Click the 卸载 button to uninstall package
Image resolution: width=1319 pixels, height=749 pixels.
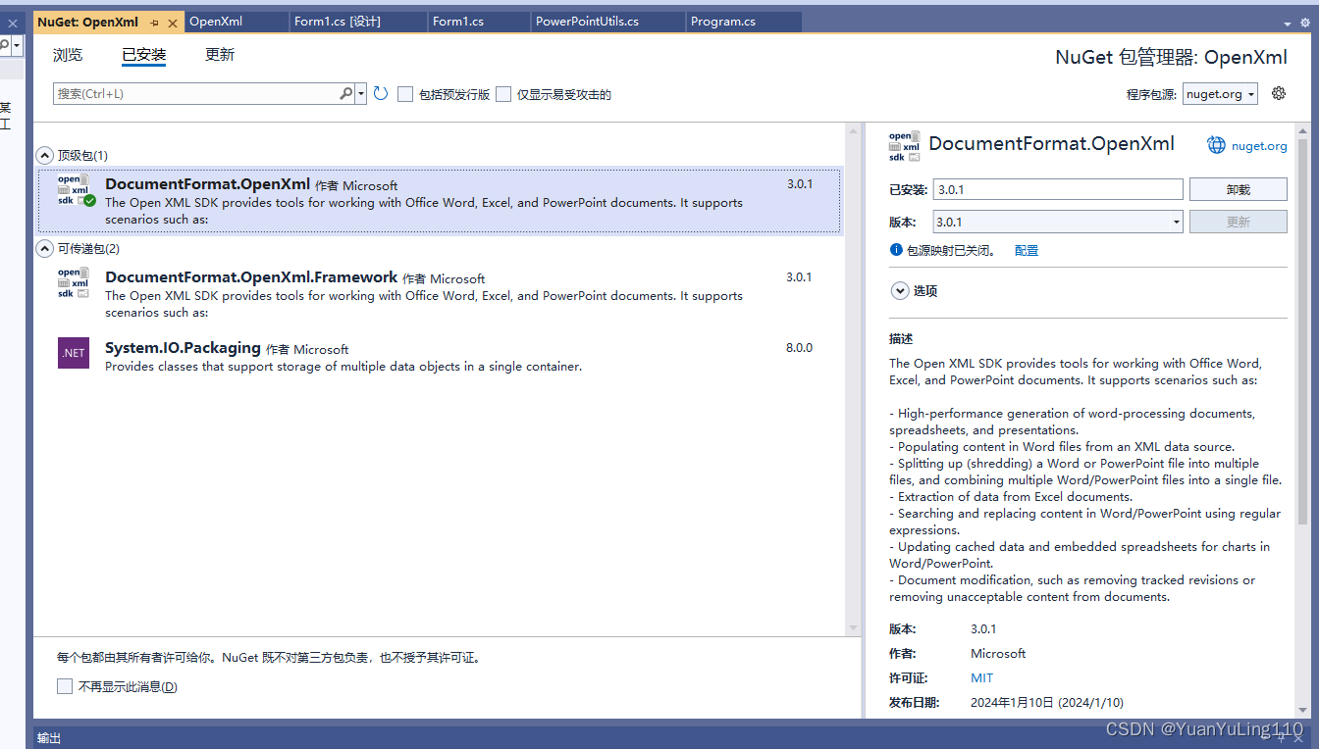pos(1238,188)
